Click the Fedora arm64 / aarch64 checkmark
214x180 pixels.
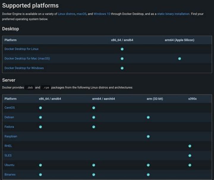click(94, 127)
